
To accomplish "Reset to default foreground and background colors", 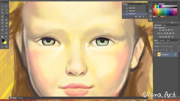I will [2, 43].
